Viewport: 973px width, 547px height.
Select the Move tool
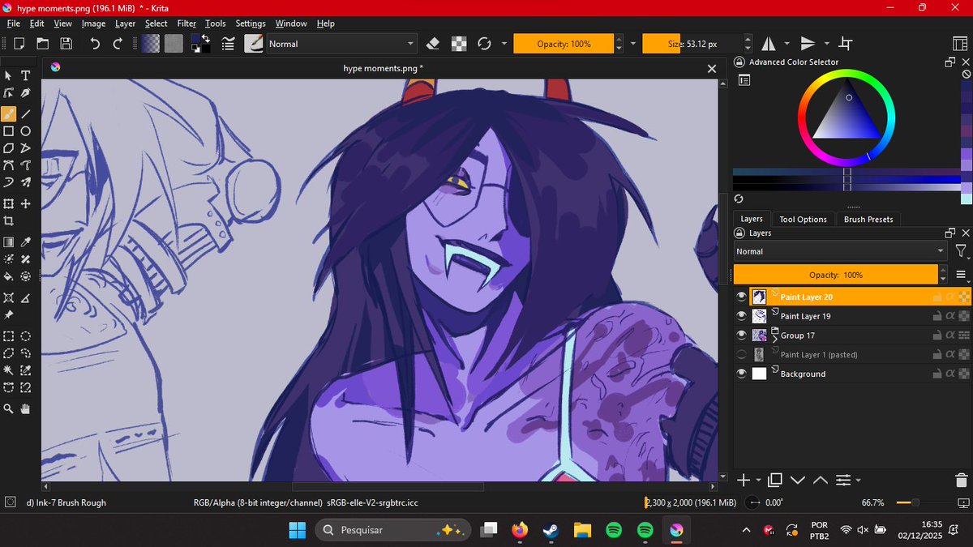[26, 203]
